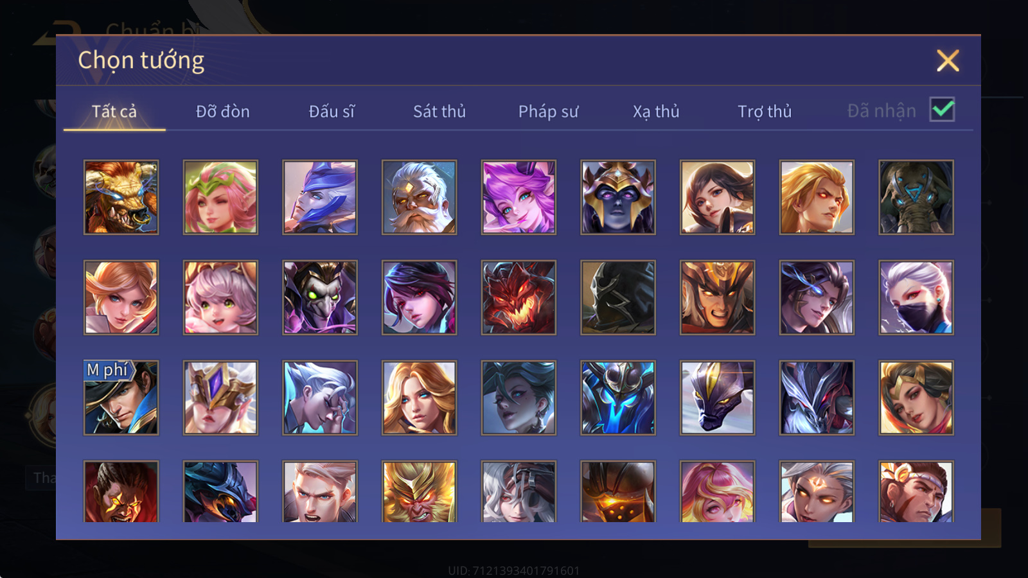
Task: Select the golden monkey king hero
Action: (419, 491)
